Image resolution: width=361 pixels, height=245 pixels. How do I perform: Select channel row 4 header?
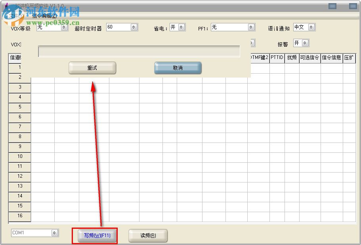pos(20,98)
